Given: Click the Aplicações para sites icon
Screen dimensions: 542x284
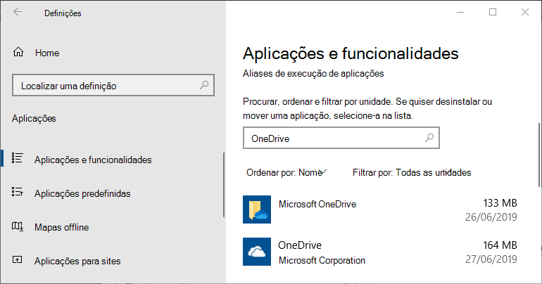Looking at the screenshot, I should coord(18,259).
